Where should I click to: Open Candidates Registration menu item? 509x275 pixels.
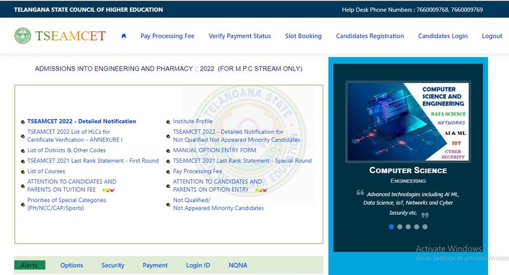(x=370, y=36)
